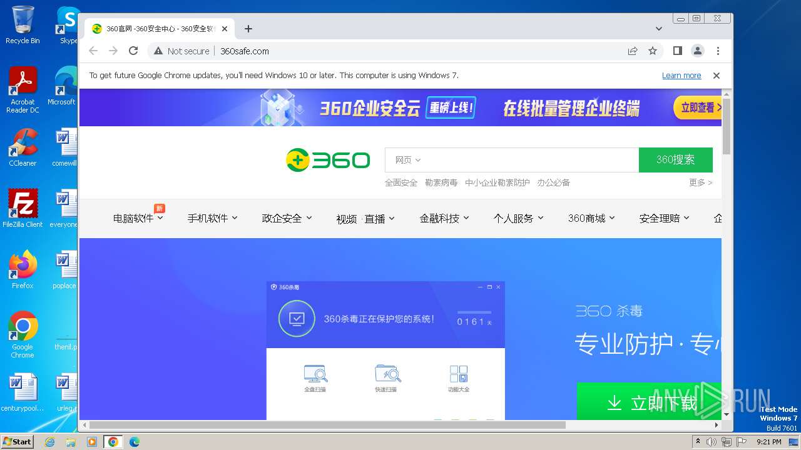
Task: Open Chrome profile avatar
Action: [697, 51]
